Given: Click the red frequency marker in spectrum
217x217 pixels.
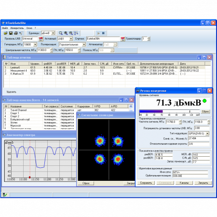Looking at the screenshot, I should 29,177.
